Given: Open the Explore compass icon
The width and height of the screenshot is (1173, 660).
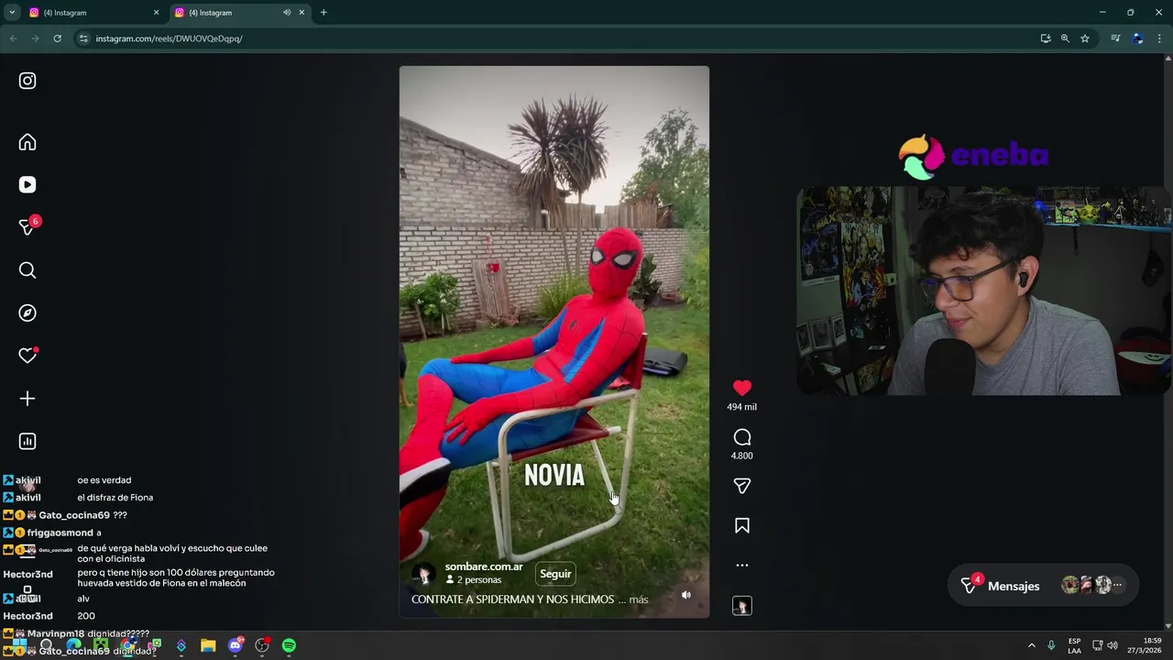Looking at the screenshot, I should click(x=27, y=313).
